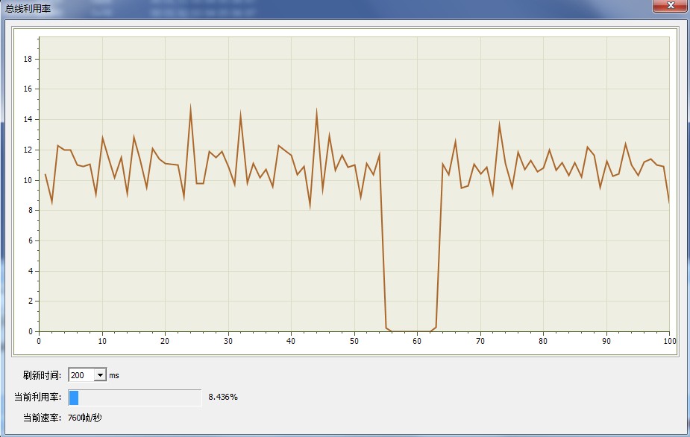Viewport: 690px width, 437px height.
Task: Click the 刷新时间 label
Action: [x=43, y=375]
